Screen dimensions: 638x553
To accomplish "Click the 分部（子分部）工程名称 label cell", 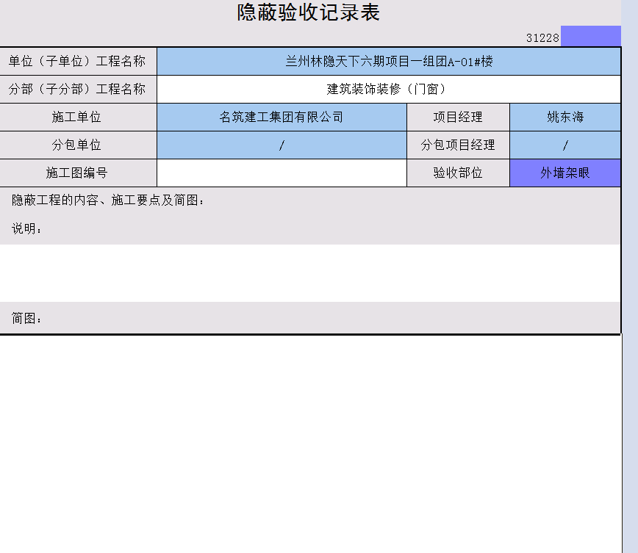I will [78, 90].
